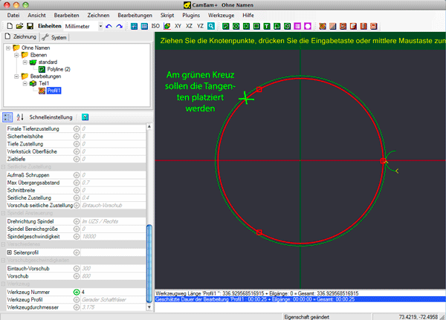Click the alphabetical sort icon in properties
The height and width of the screenshot is (320, 446).
(x=19, y=117)
